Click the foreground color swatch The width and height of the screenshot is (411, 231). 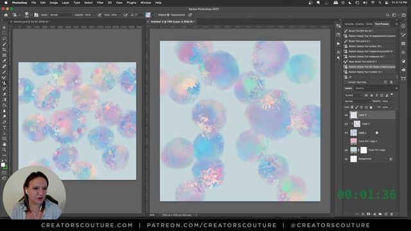coord(3,165)
